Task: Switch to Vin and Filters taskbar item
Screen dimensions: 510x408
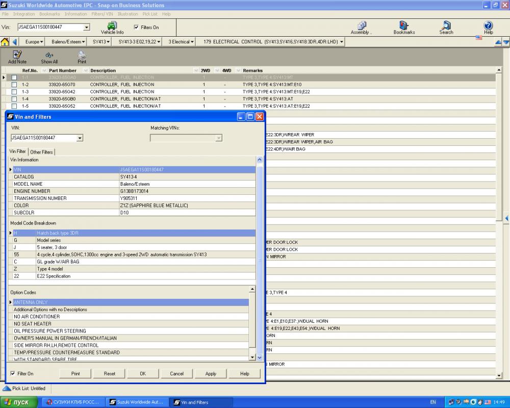Action: (x=201, y=402)
